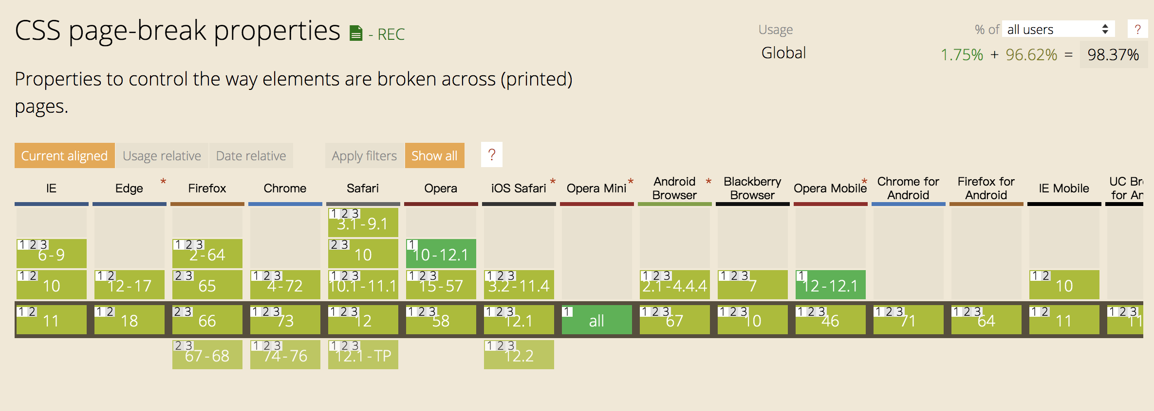Click Firefox 67-68 future version cell

tap(207, 355)
